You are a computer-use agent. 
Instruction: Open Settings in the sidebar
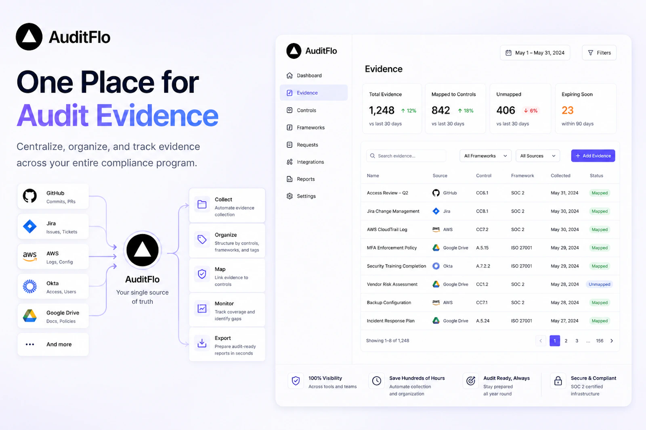click(314, 196)
